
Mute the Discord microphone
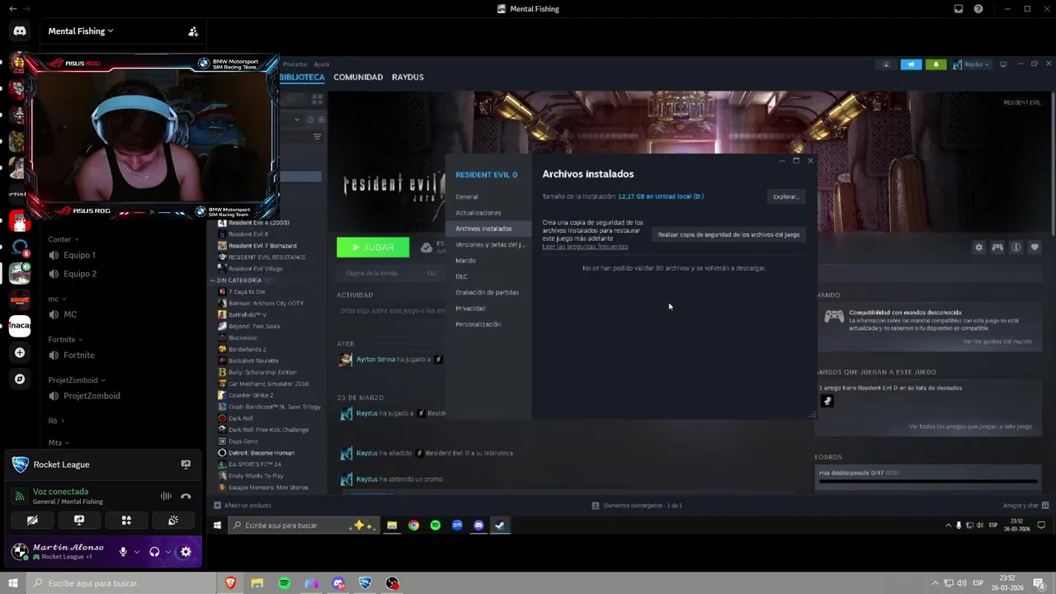point(123,552)
